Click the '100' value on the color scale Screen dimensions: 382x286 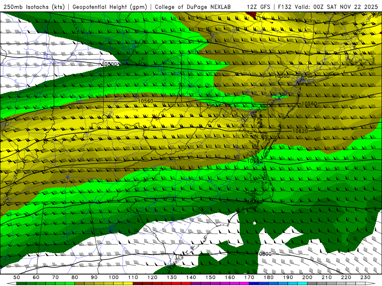tap(114, 277)
